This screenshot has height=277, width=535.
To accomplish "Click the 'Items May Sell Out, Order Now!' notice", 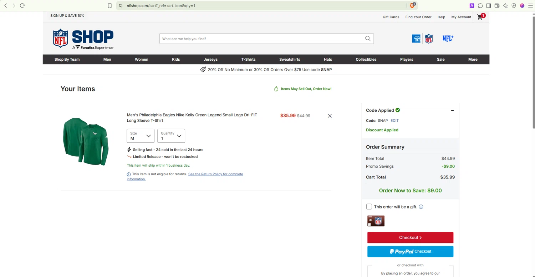I will 303,89.
